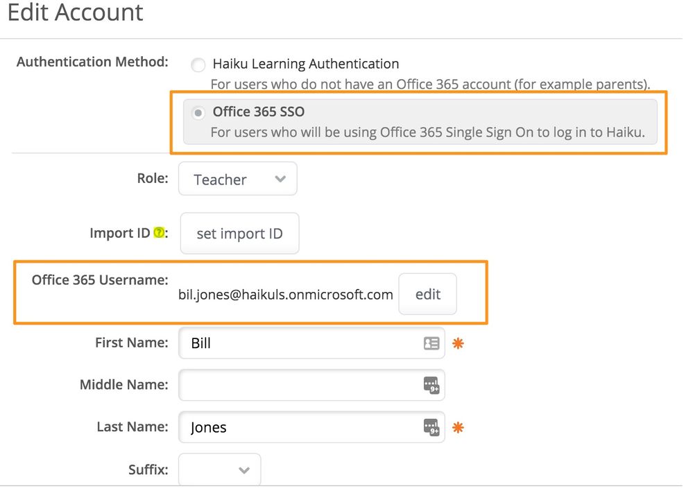This screenshot has height=493, width=693.
Task: Click the Edit Account heading
Action: [75, 12]
